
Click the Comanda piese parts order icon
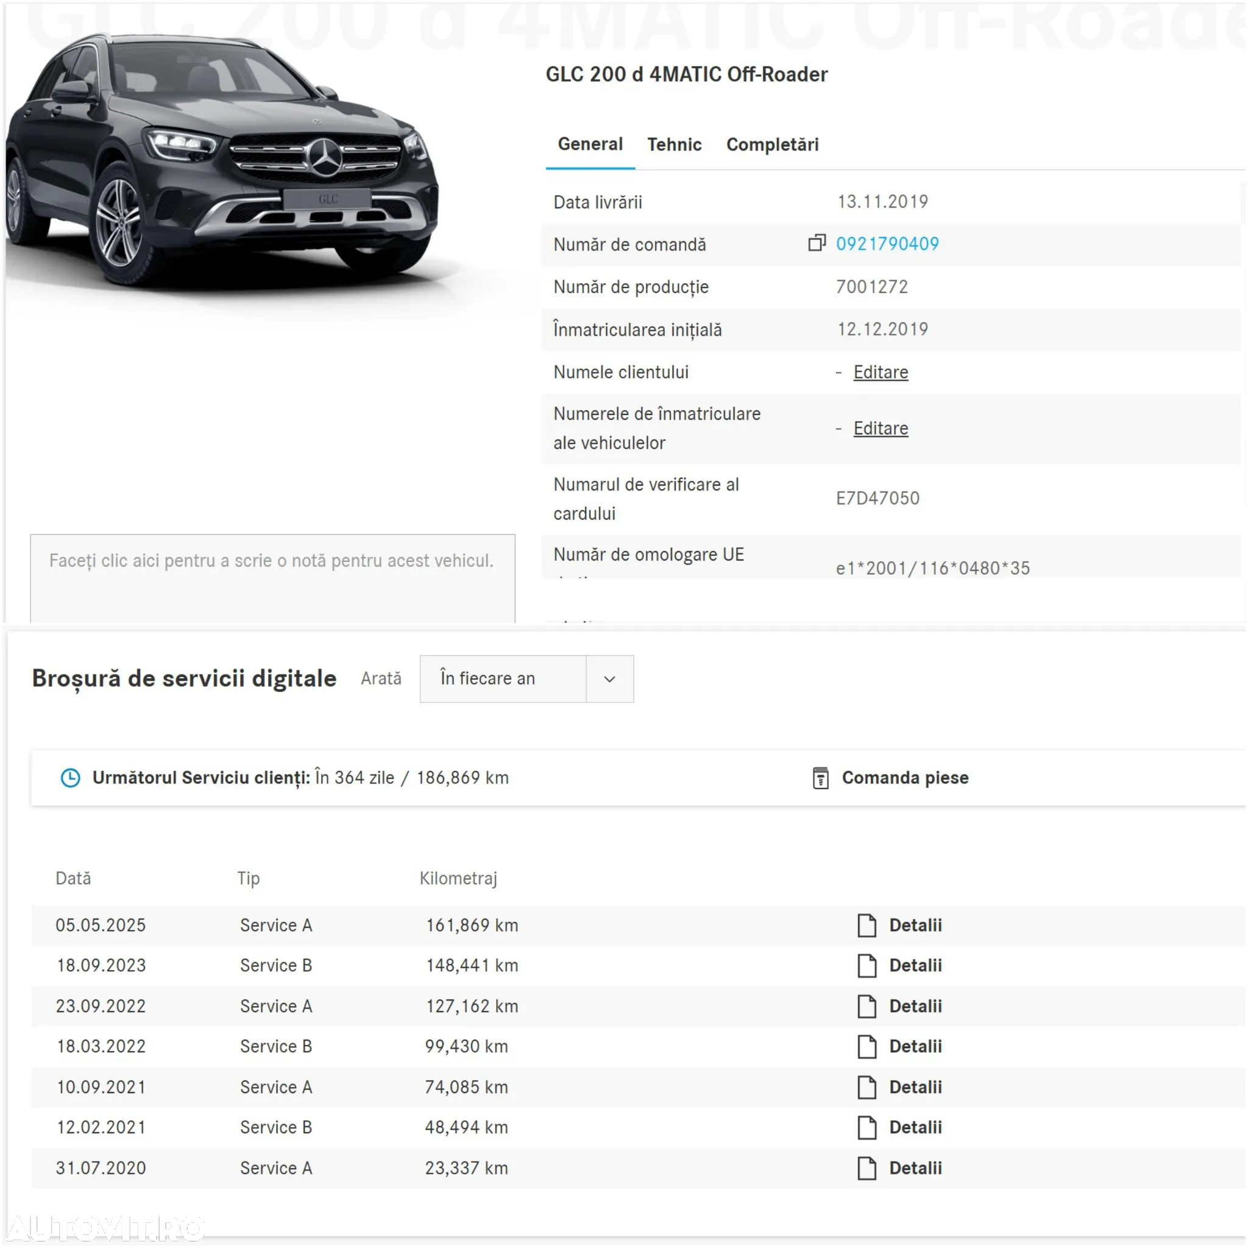(x=820, y=778)
